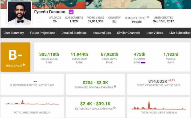Click the B- total grade box
Screen dimensions: 191x118
15,57
